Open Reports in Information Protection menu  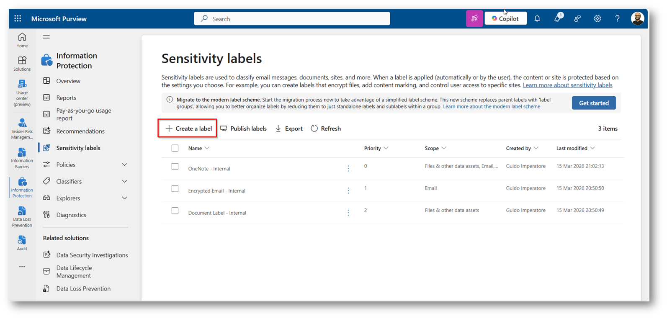point(66,98)
